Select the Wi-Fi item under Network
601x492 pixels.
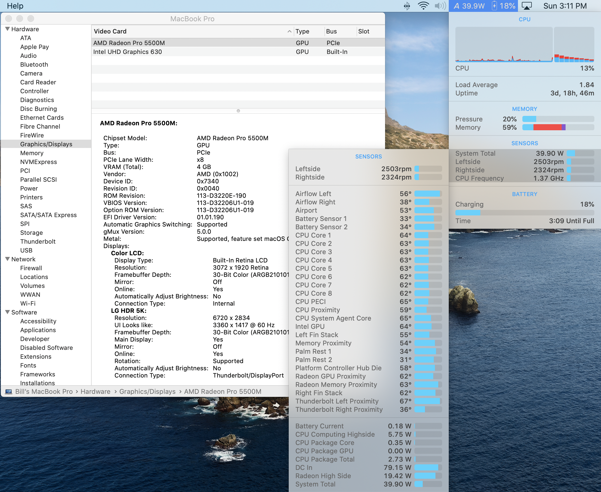click(x=28, y=303)
